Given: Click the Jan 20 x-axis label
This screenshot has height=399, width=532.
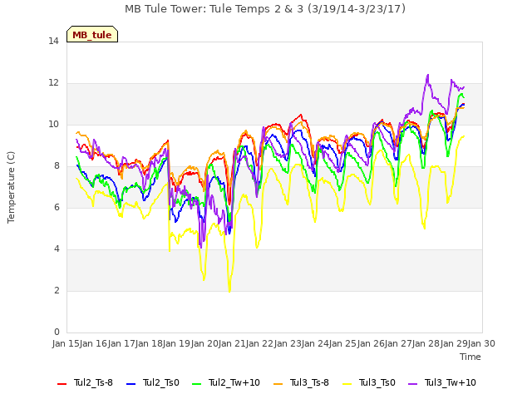Looking at the screenshot, I should pos(204,343).
